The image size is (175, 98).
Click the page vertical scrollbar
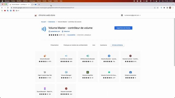tap(174, 42)
